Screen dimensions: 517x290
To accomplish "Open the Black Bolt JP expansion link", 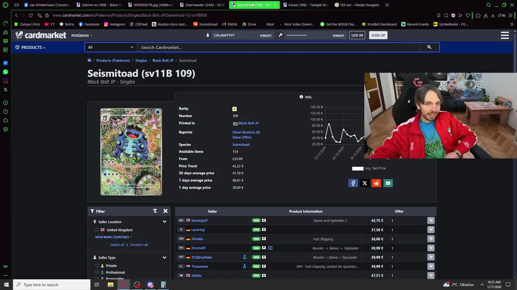I will coord(248,123).
